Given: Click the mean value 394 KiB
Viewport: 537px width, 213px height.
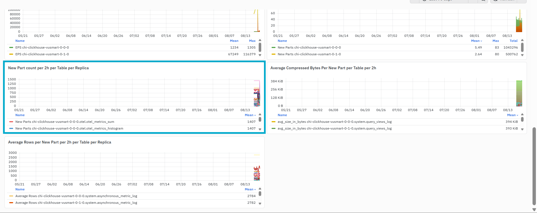Looking at the screenshot, I should click(512, 122).
